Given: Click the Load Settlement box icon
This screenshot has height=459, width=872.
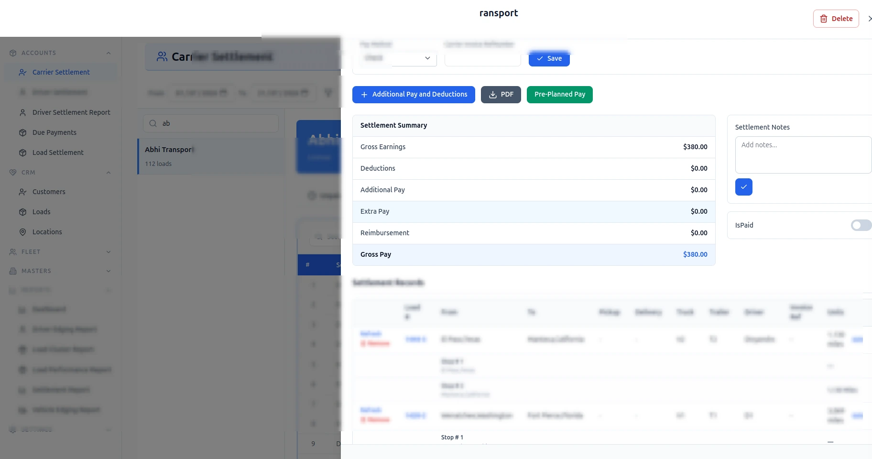Looking at the screenshot, I should (22, 153).
